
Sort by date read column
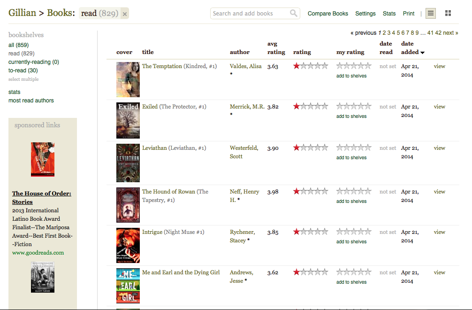(386, 48)
